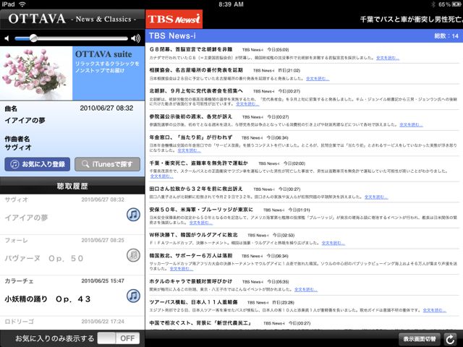
Task: Select history row フォーレ
Action: [x=72, y=255]
